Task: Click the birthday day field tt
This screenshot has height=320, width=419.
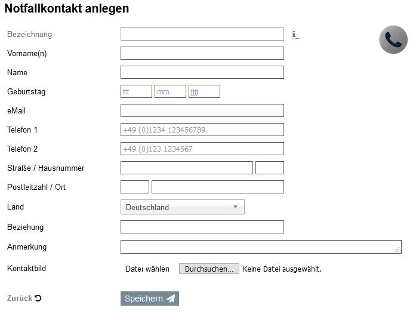Action: pos(136,91)
